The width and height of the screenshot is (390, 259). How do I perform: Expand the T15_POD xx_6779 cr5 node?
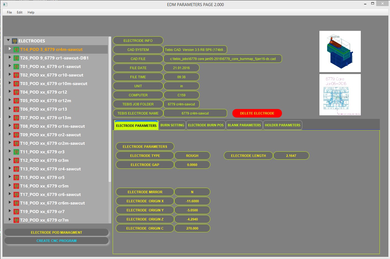10,177
